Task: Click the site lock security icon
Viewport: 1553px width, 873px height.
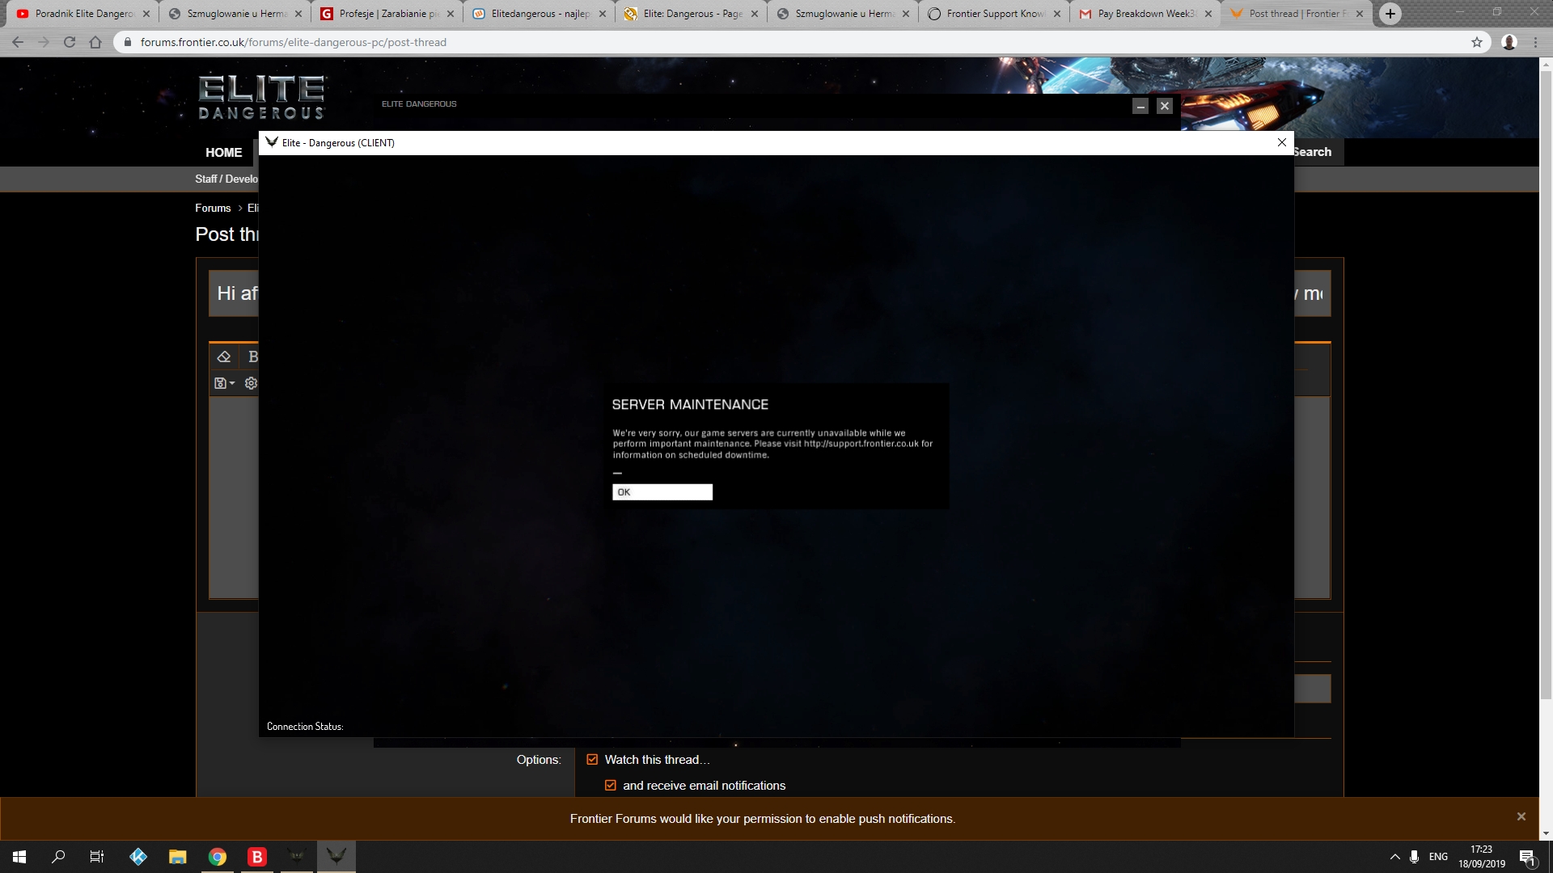Action: (x=127, y=42)
